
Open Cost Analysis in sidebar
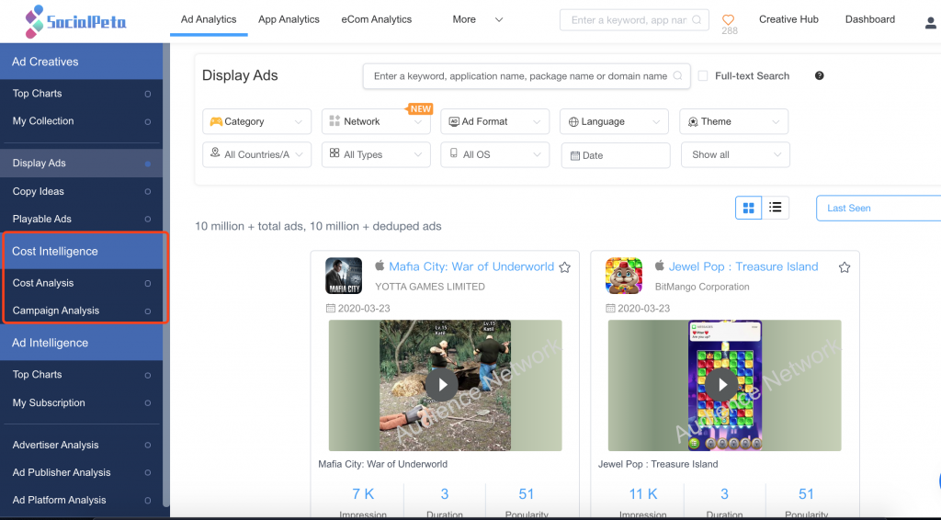81,283
